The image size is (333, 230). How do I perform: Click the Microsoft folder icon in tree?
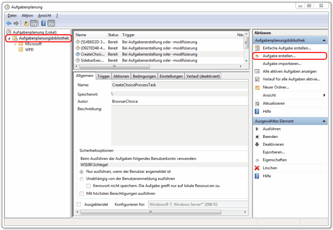pos(21,44)
